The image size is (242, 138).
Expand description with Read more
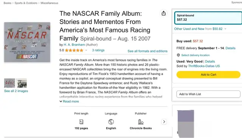[69, 101]
